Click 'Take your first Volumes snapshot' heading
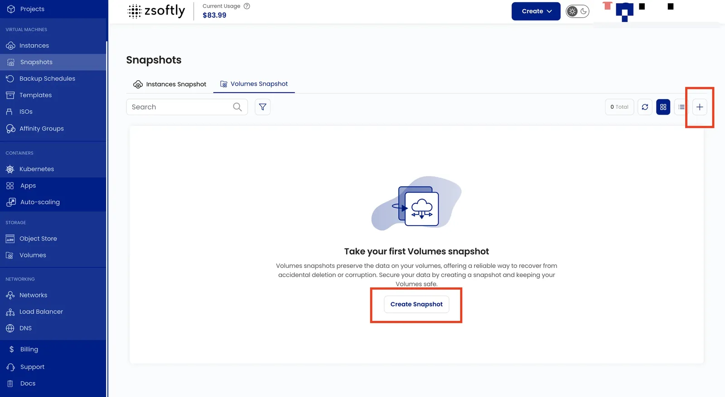 pyautogui.click(x=416, y=252)
